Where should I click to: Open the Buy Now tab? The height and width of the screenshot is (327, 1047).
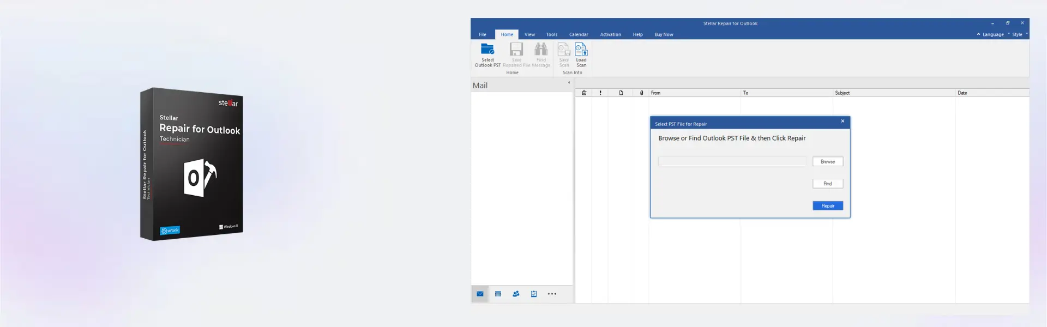point(664,34)
